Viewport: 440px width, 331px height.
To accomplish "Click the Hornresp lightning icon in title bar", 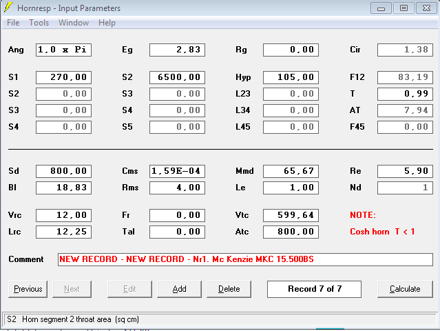I will pyautogui.click(x=8, y=8).
